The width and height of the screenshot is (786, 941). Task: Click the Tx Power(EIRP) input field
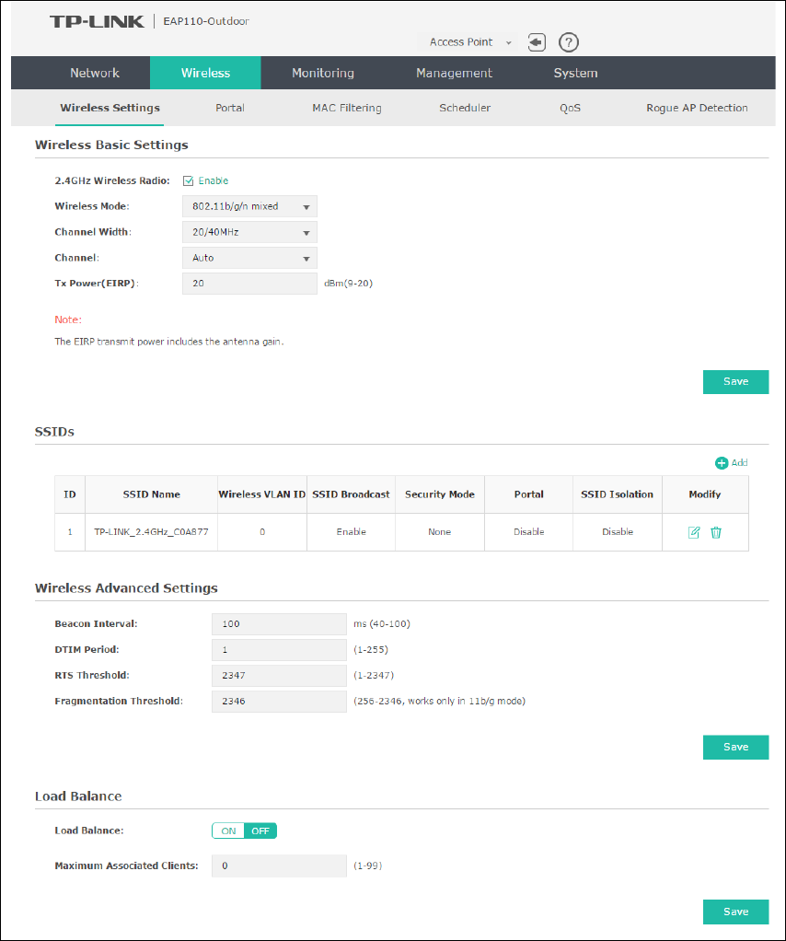pyautogui.click(x=249, y=284)
